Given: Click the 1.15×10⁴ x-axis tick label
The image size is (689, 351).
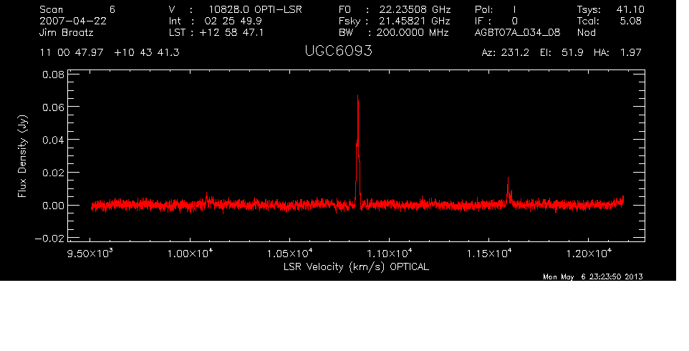Looking at the screenshot, I should (488, 254).
